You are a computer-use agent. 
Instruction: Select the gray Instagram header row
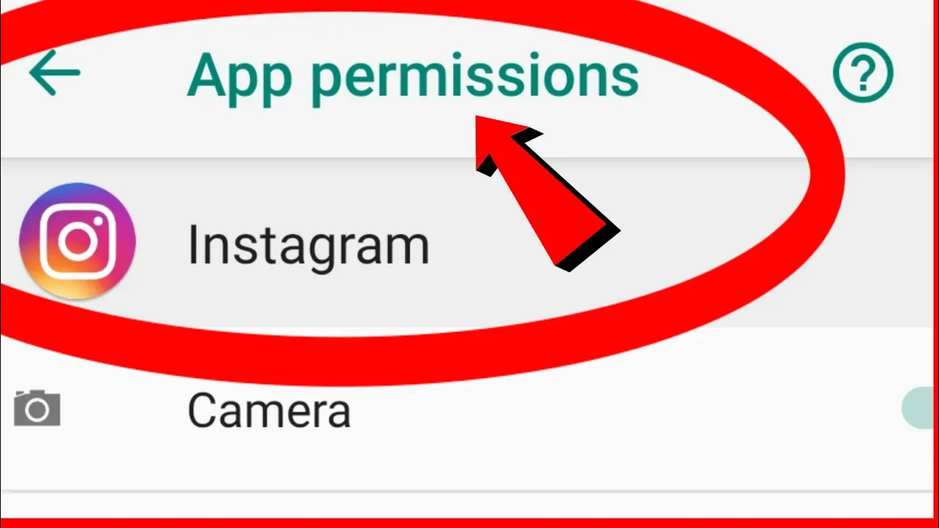[469, 243]
